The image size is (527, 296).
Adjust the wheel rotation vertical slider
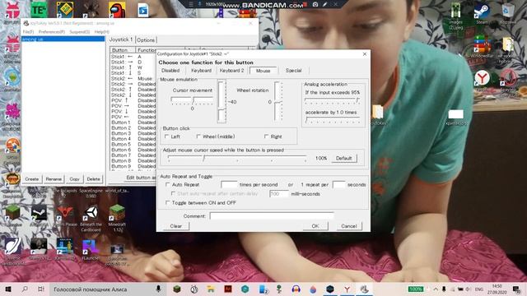(278, 101)
